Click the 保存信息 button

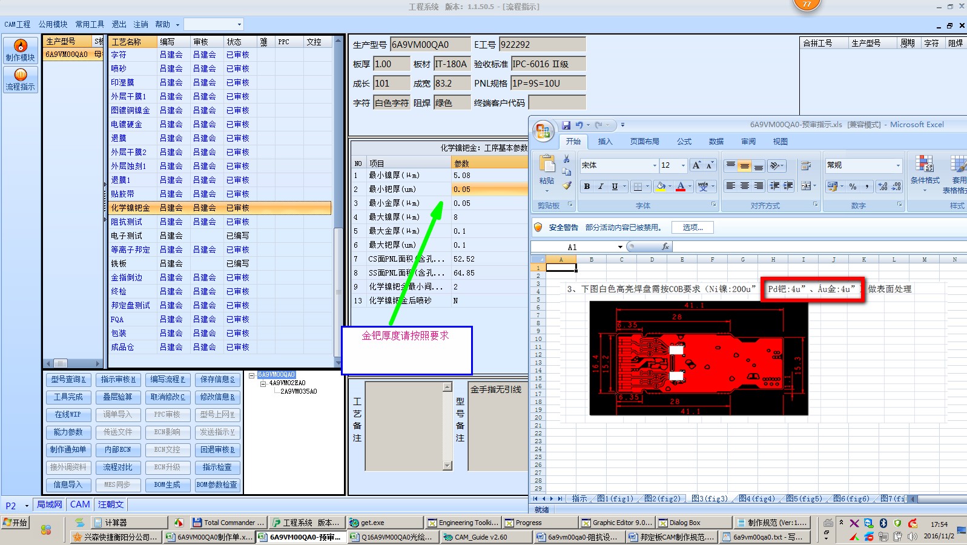[217, 380]
